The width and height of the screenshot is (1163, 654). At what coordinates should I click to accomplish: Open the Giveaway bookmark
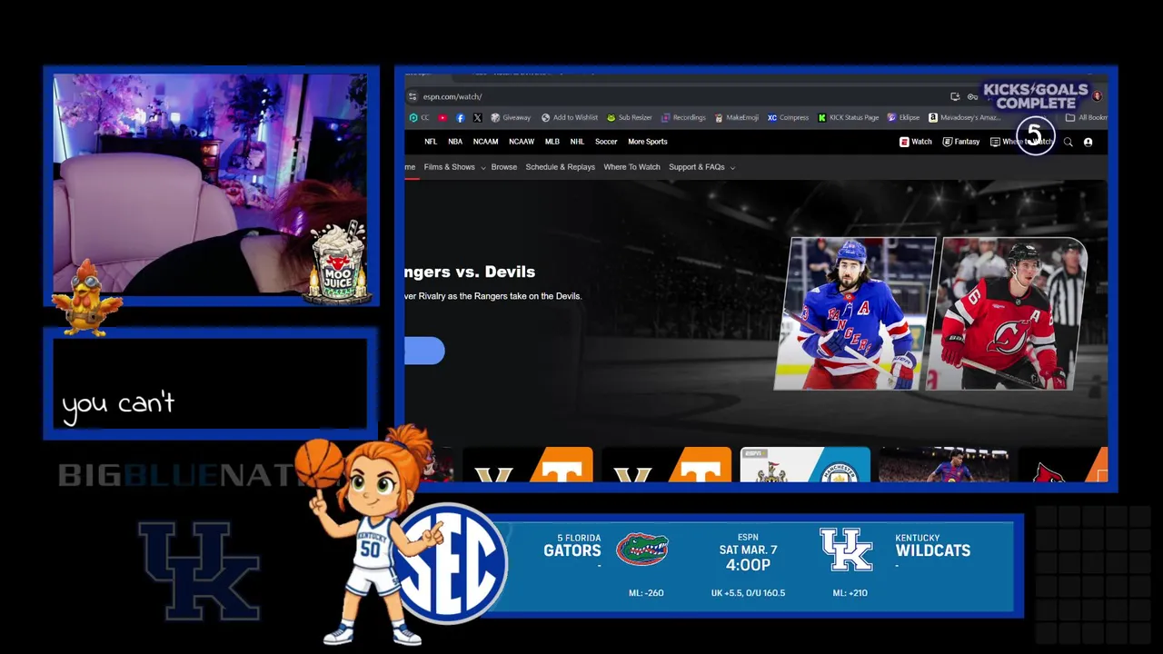pyautogui.click(x=511, y=117)
